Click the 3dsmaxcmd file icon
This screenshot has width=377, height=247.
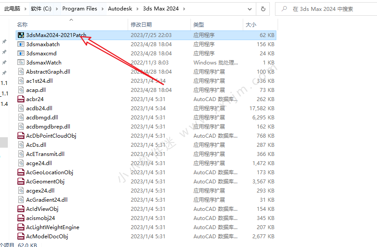tap(21, 53)
